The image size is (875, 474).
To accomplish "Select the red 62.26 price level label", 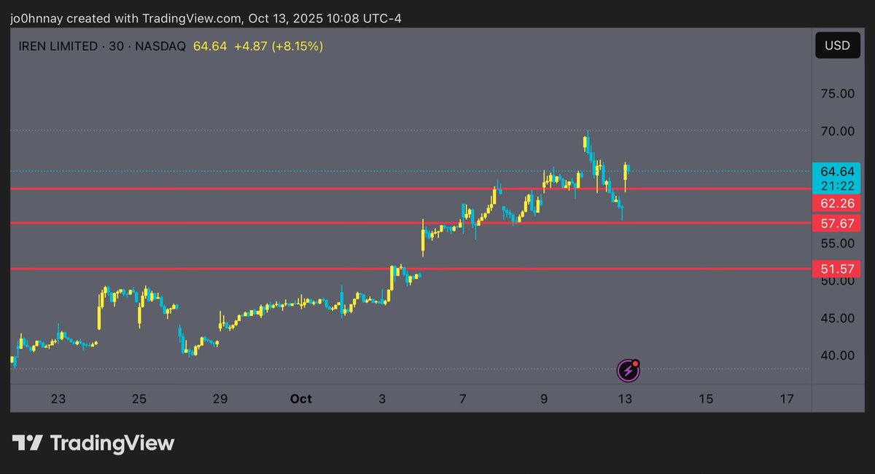I will pos(836,202).
